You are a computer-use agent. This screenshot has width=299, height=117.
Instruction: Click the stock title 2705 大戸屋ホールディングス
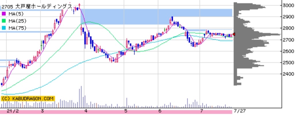click(x=37, y=7)
